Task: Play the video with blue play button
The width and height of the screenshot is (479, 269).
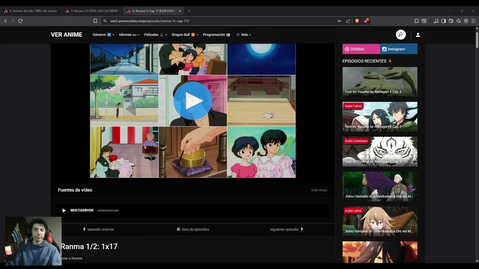Action: click(x=193, y=101)
